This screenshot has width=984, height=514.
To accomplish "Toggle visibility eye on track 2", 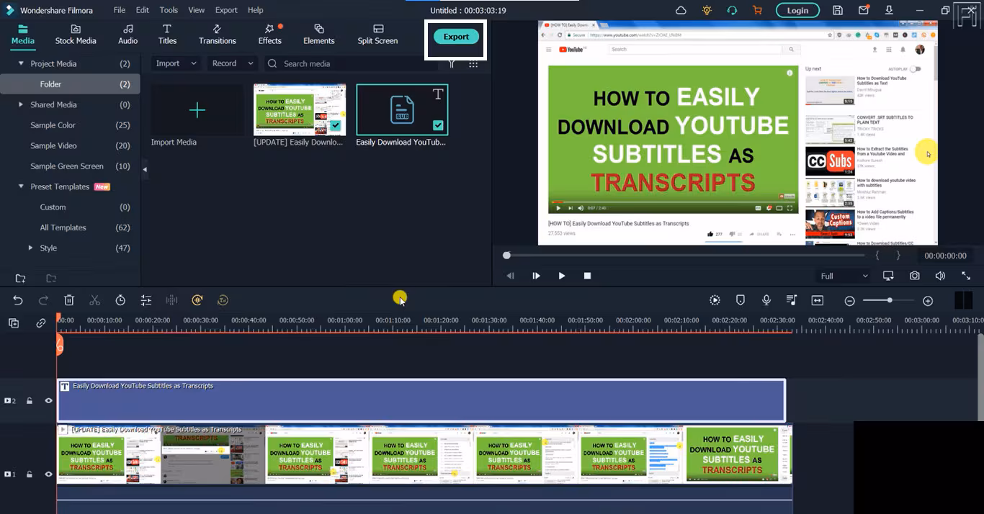I will point(49,400).
